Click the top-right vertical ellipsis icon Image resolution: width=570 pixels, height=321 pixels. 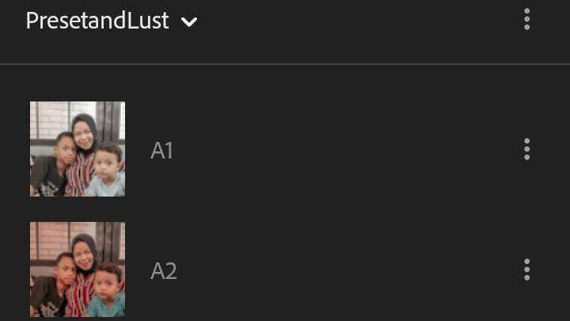point(526,20)
